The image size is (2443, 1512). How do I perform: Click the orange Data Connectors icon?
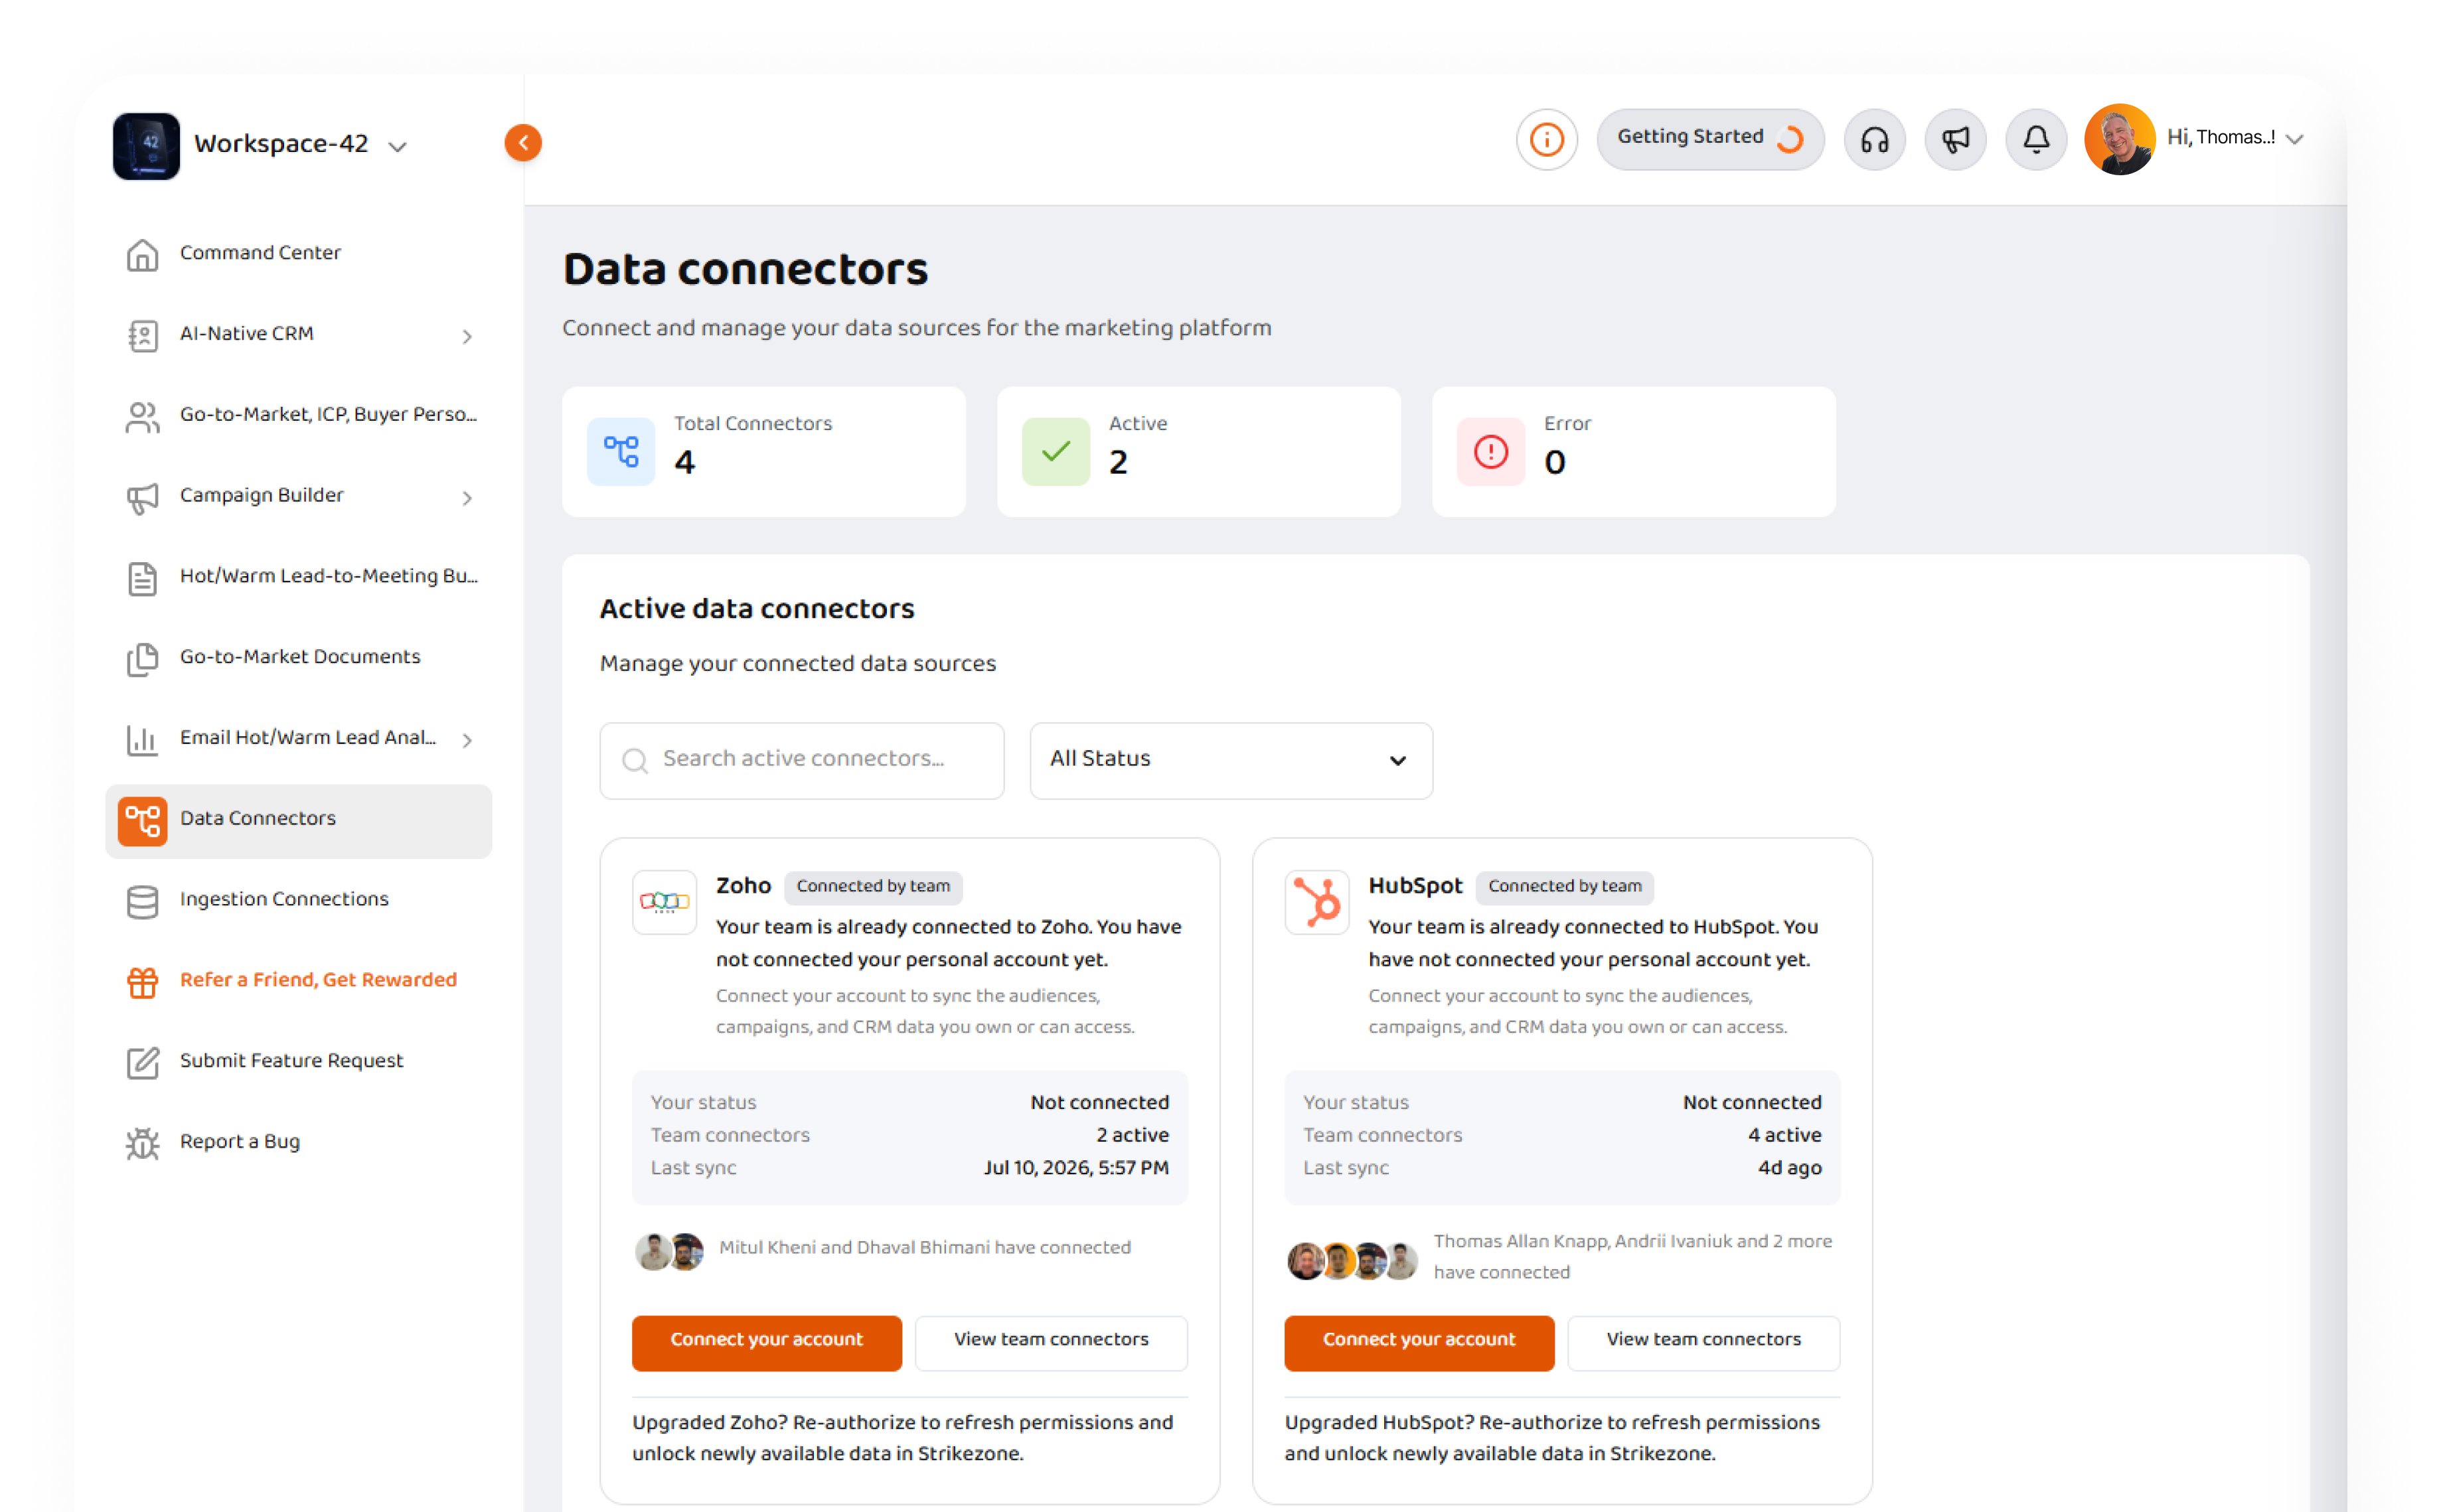point(142,821)
